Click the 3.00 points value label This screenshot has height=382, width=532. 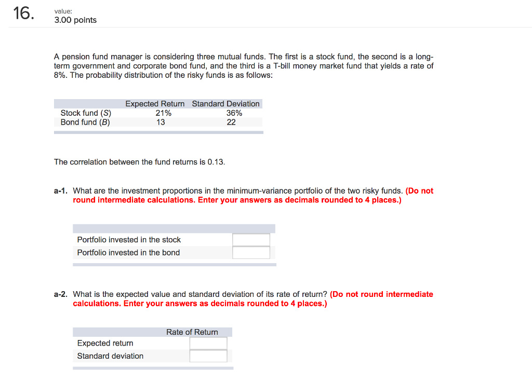[75, 20]
